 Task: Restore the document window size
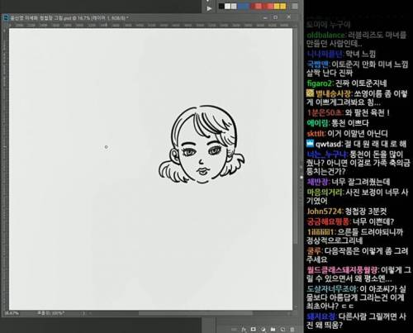tap(276, 17)
